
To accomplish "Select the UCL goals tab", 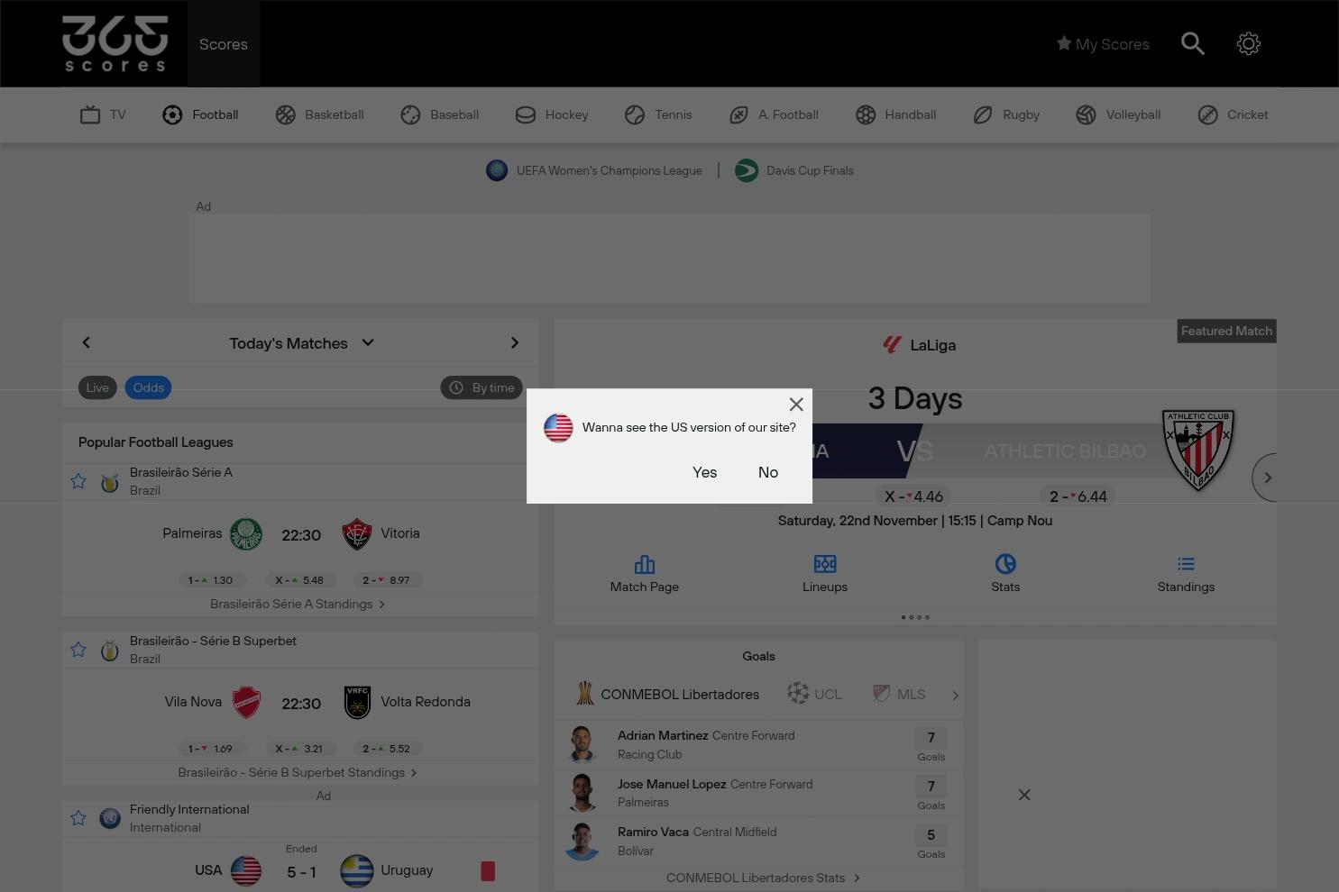I will click(814, 694).
